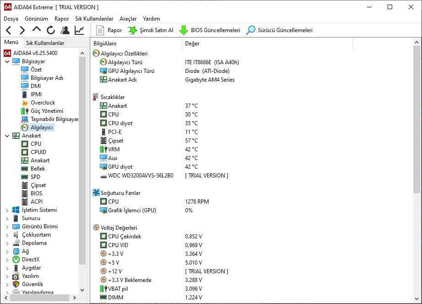Expand the İşletim Sistemi node
This screenshot has height=304, width=422.
[x=7, y=210]
